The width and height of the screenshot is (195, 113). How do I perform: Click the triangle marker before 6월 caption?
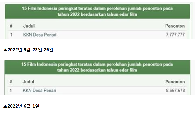click(x=5, y=106)
